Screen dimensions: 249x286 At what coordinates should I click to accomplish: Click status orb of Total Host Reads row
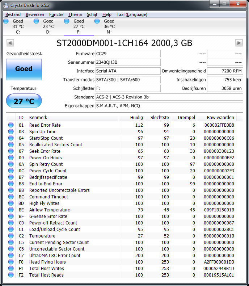11,275
